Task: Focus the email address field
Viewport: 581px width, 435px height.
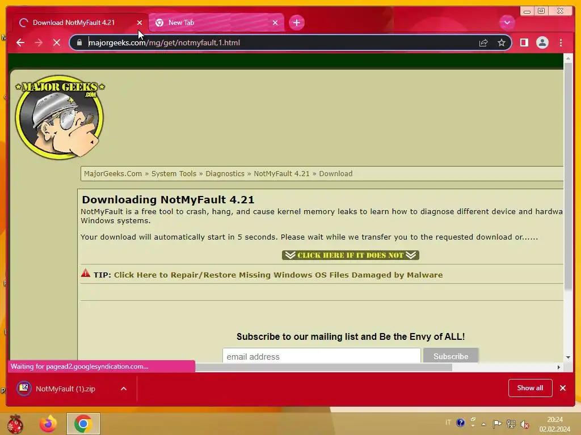Action: pyautogui.click(x=322, y=356)
